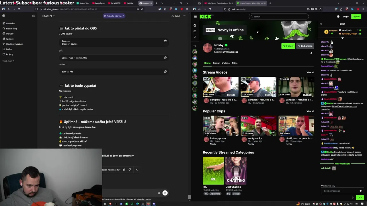Click the ChatGPT microphone dictation icon
Image resolution: width=367 pixels, height=206 pixels.
point(159,193)
